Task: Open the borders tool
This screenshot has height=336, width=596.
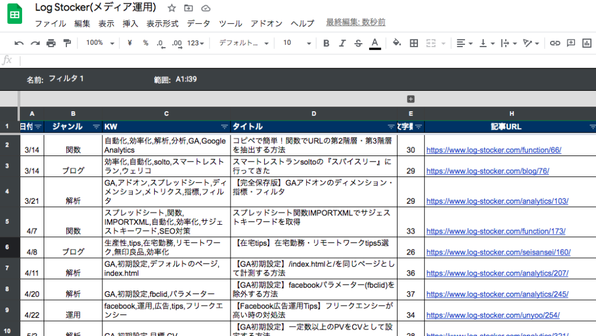Action: coord(413,43)
